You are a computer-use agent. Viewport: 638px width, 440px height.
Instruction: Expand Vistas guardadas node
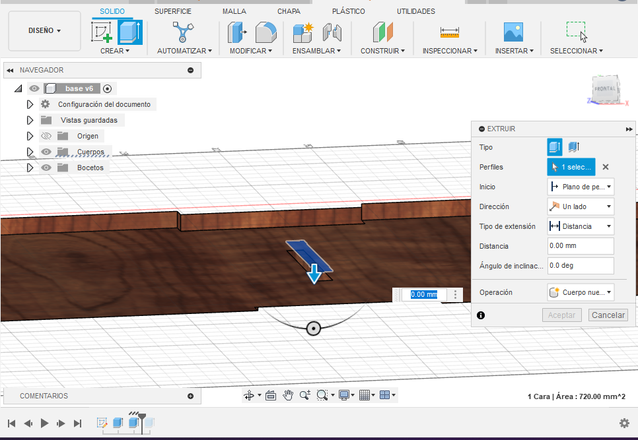click(x=30, y=120)
